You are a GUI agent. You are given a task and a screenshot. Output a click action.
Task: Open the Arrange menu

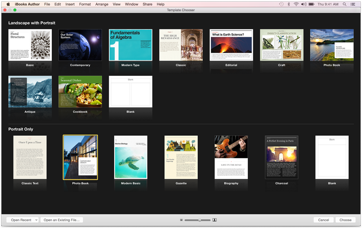point(102,4)
